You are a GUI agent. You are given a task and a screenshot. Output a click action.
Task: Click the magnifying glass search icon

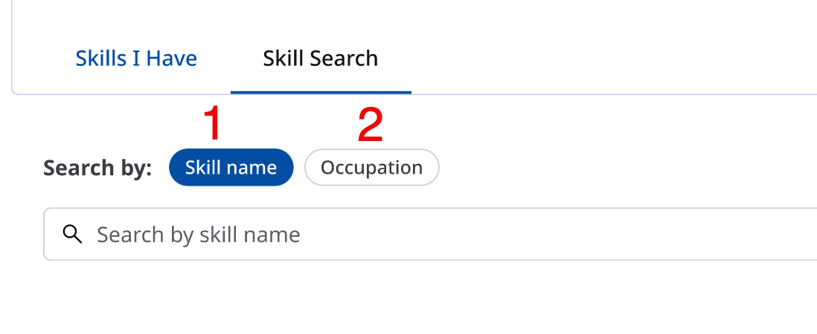pos(72,235)
